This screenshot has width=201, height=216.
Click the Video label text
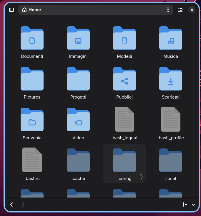[x=78, y=138]
